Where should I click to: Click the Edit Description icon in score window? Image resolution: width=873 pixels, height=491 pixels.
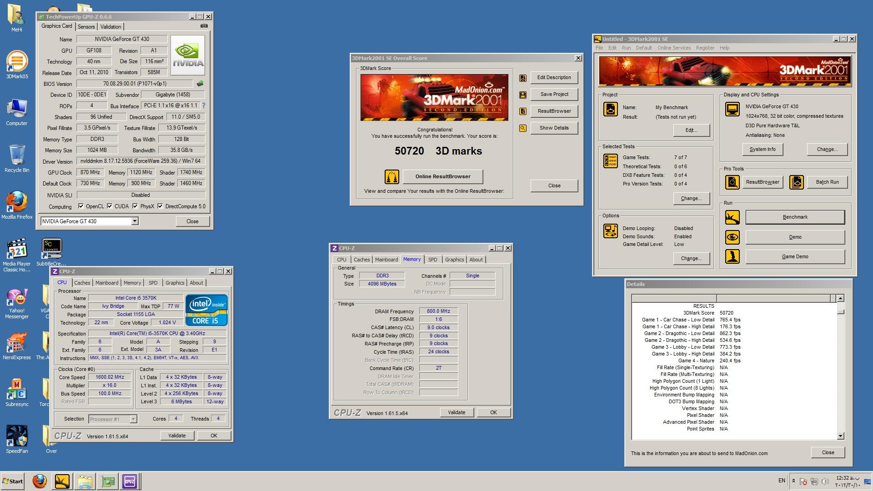tap(523, 78)
